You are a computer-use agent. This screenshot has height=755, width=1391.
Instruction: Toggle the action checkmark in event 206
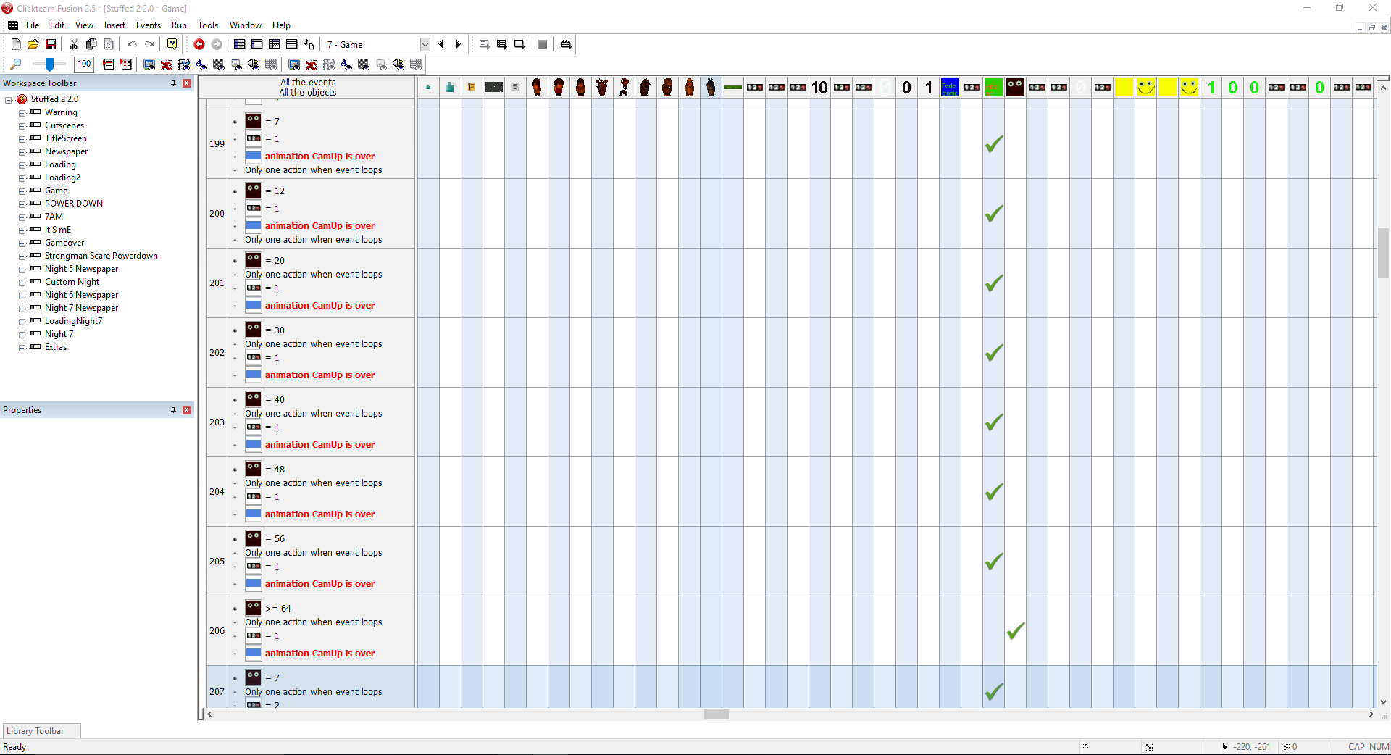point(1016,631)
